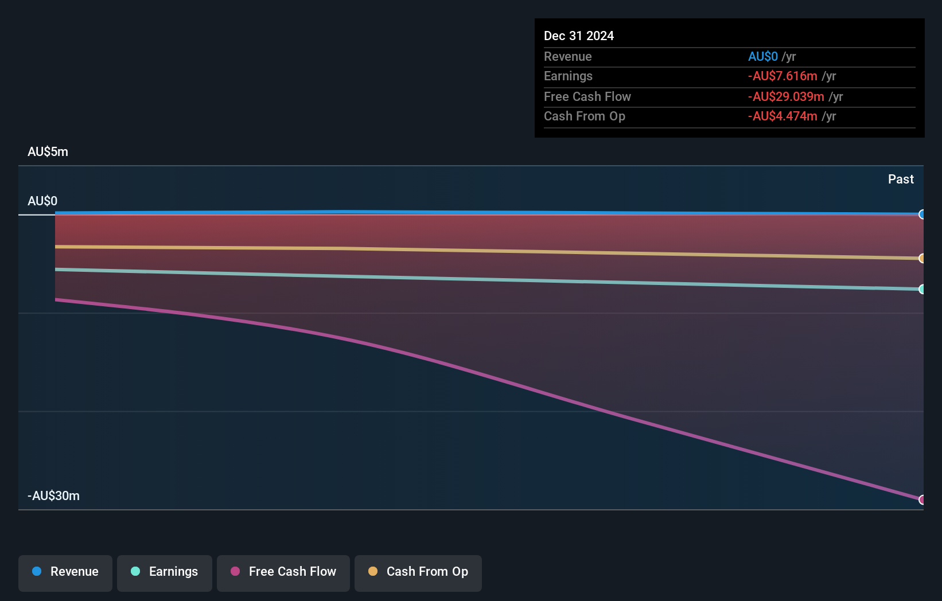Click the 'Cash From Op' tooltip label
This screenshot has width=942, height=601.
[585, 116]
